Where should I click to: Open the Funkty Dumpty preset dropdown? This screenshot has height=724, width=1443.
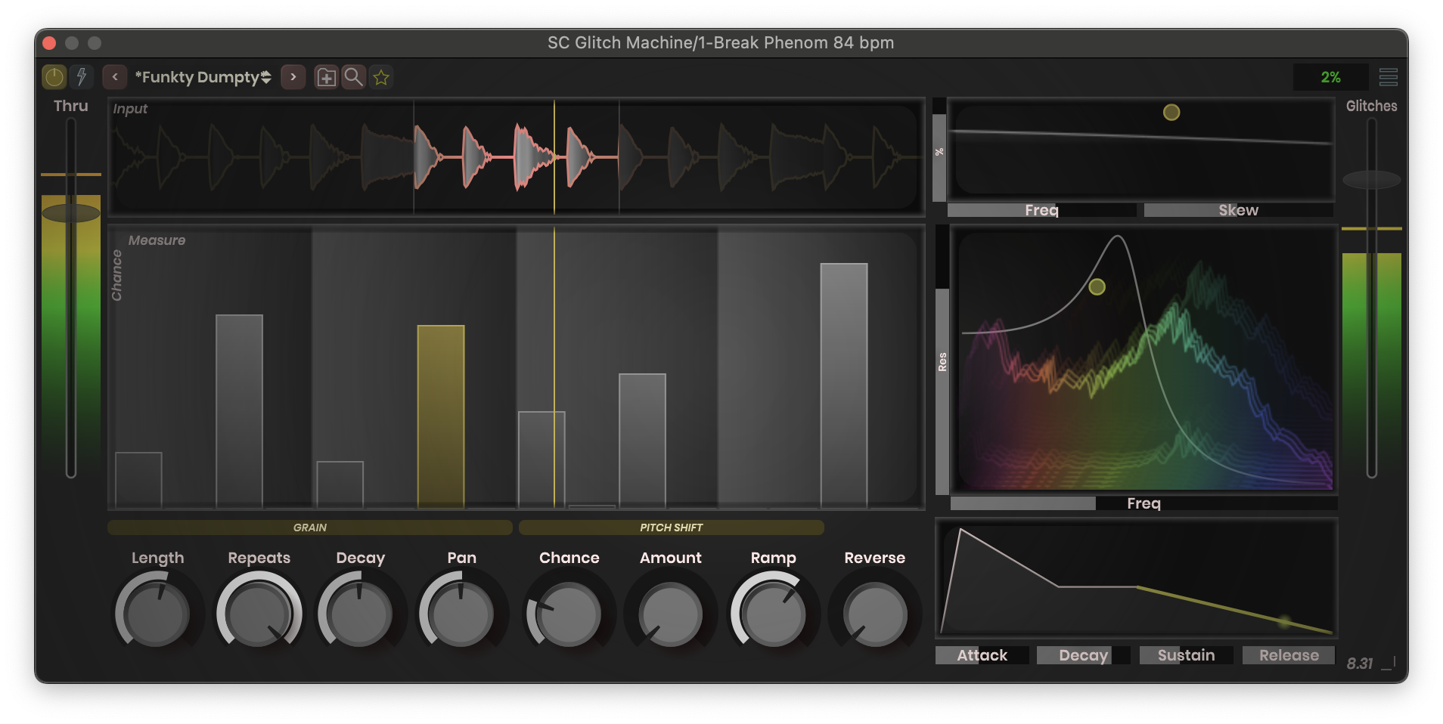click(x=202, y=77)
